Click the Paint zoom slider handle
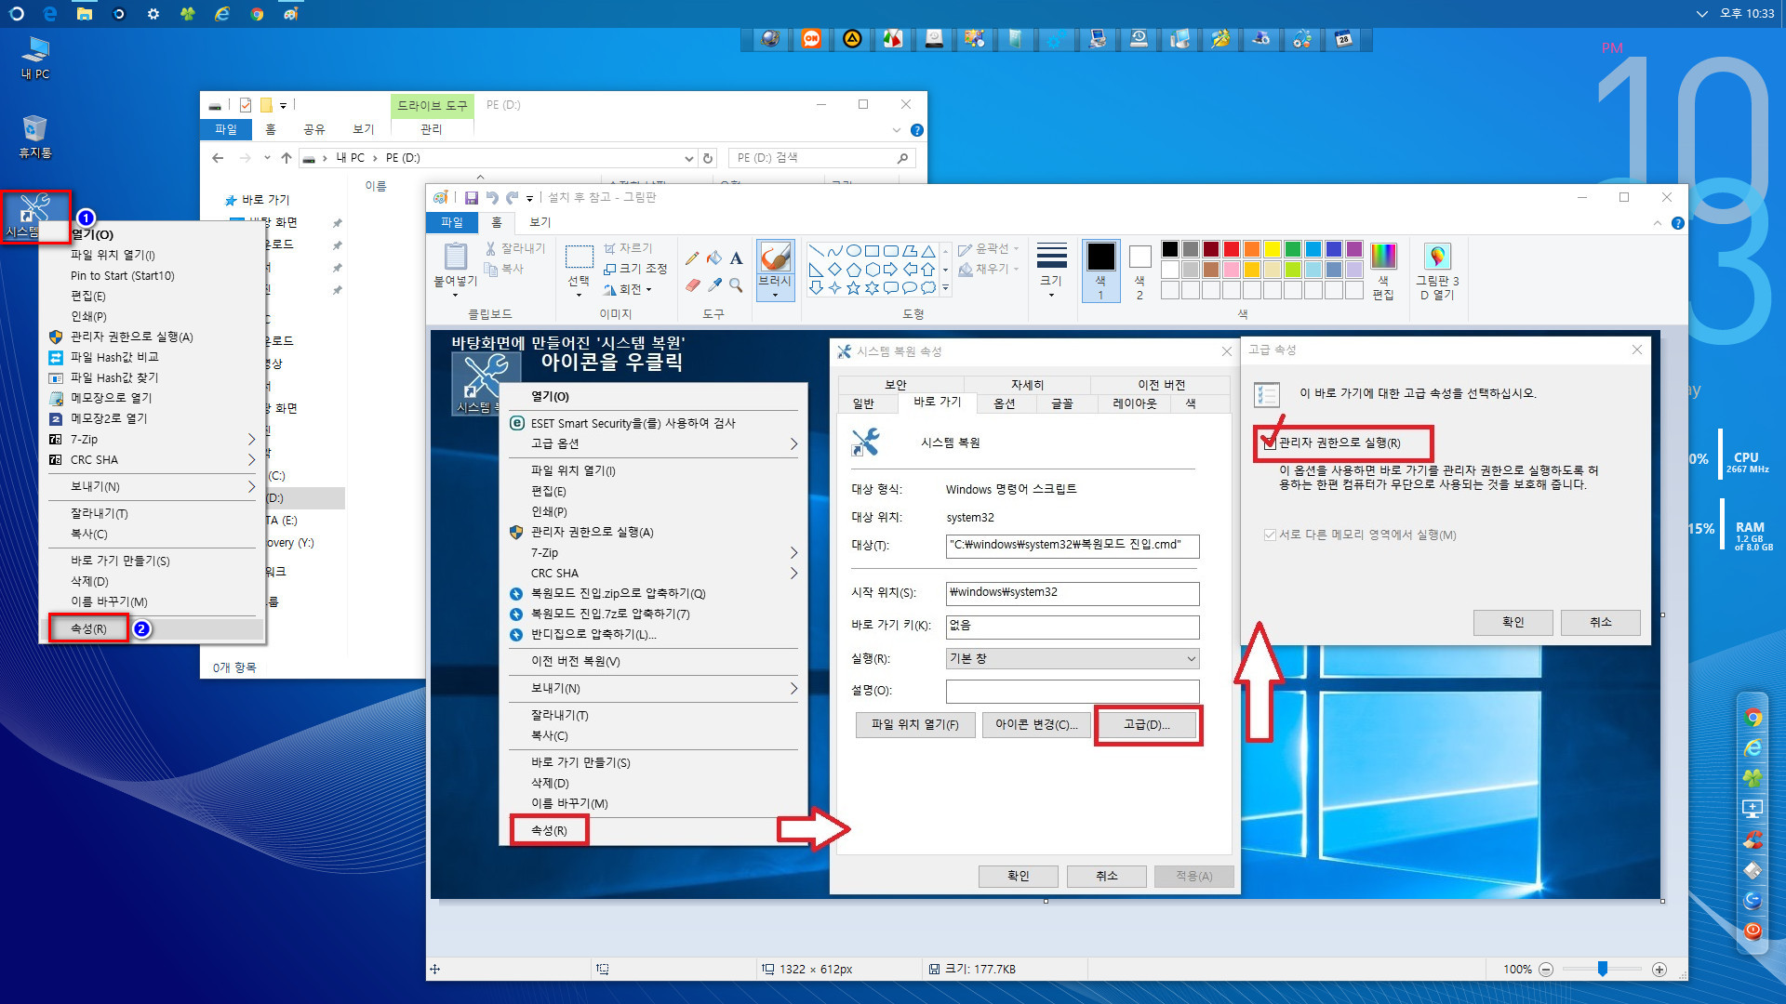Screen dimensions: 1786x1004 (x=1603, y=970)
